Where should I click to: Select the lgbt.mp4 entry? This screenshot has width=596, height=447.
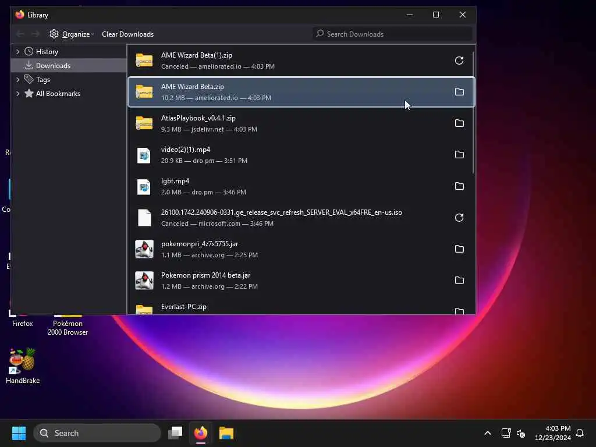[x=301, y=186]
